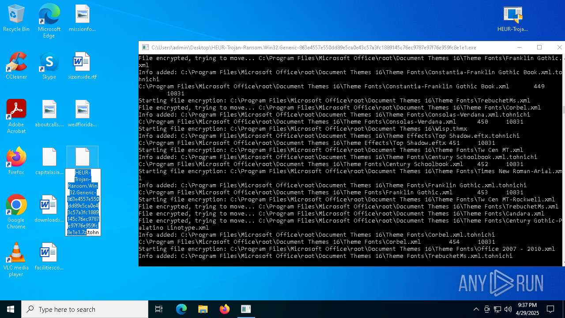Open console window system menu icon
The width and height of the screenshot is (565, 318).
click(x=145, y=47)
